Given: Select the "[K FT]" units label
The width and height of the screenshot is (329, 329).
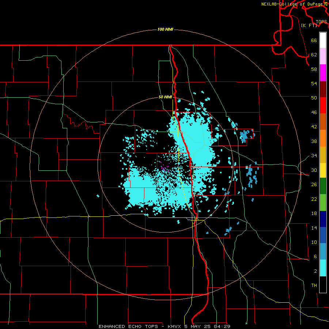Looking at the screenshot, I should (x=309, y=25).
